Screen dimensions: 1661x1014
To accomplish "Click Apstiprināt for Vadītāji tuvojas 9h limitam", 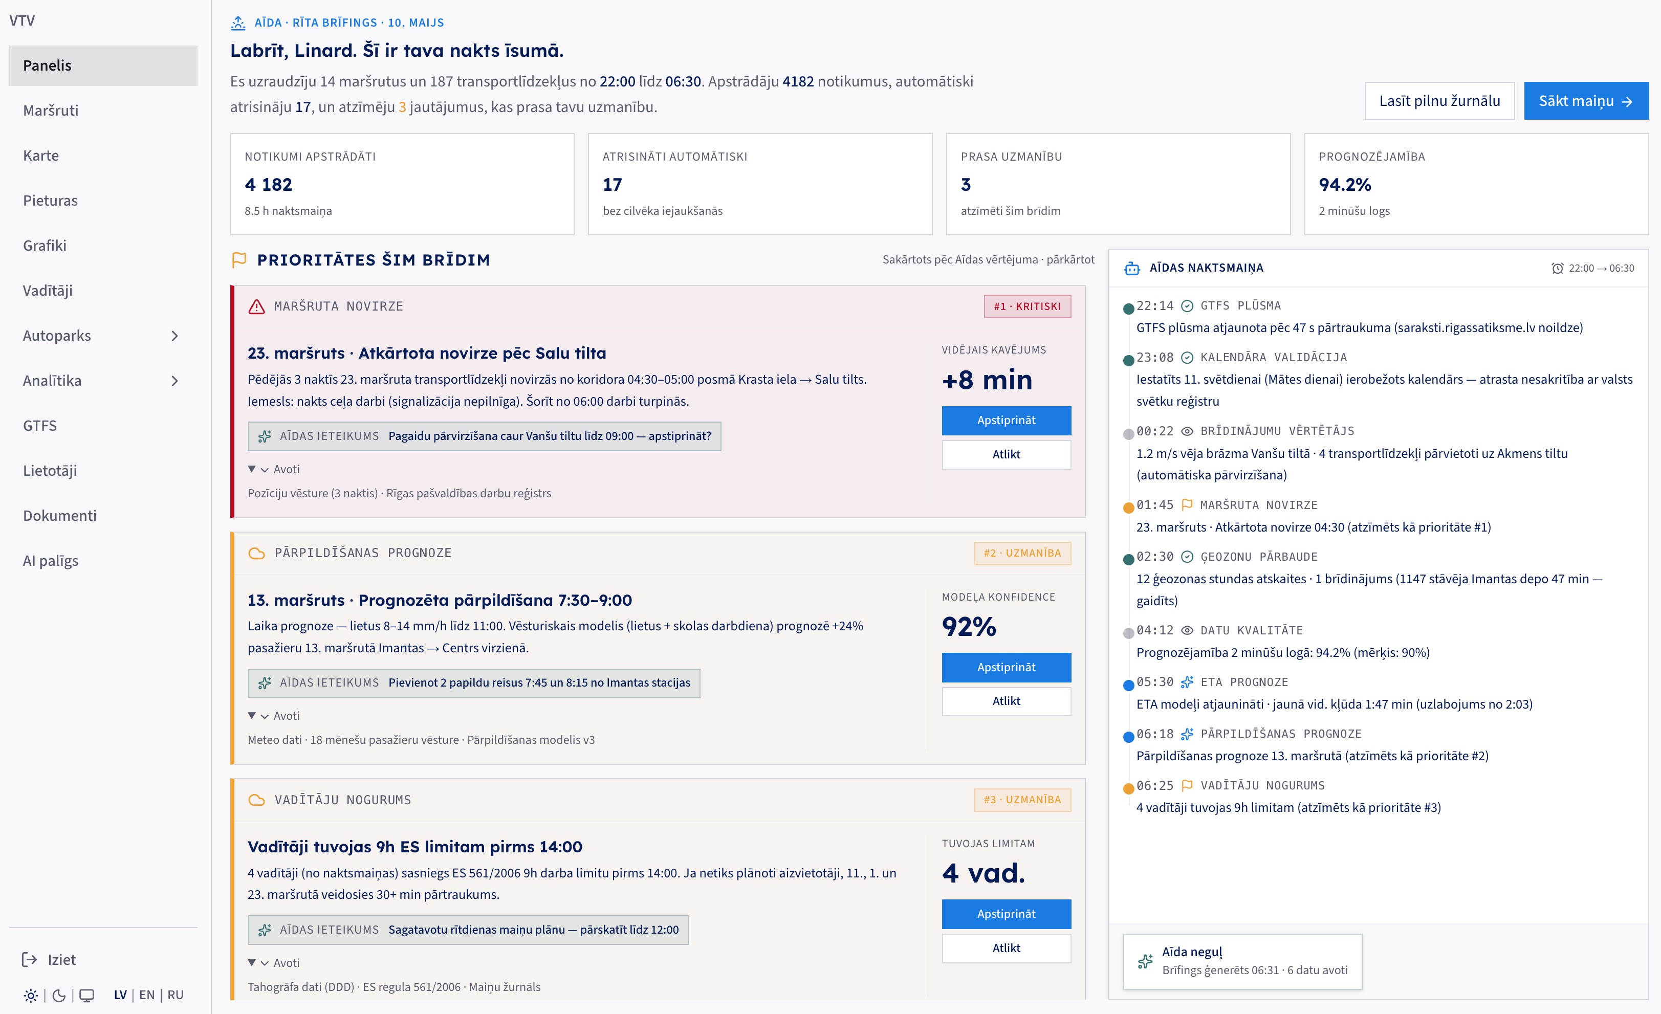I will pos(1006,914).
